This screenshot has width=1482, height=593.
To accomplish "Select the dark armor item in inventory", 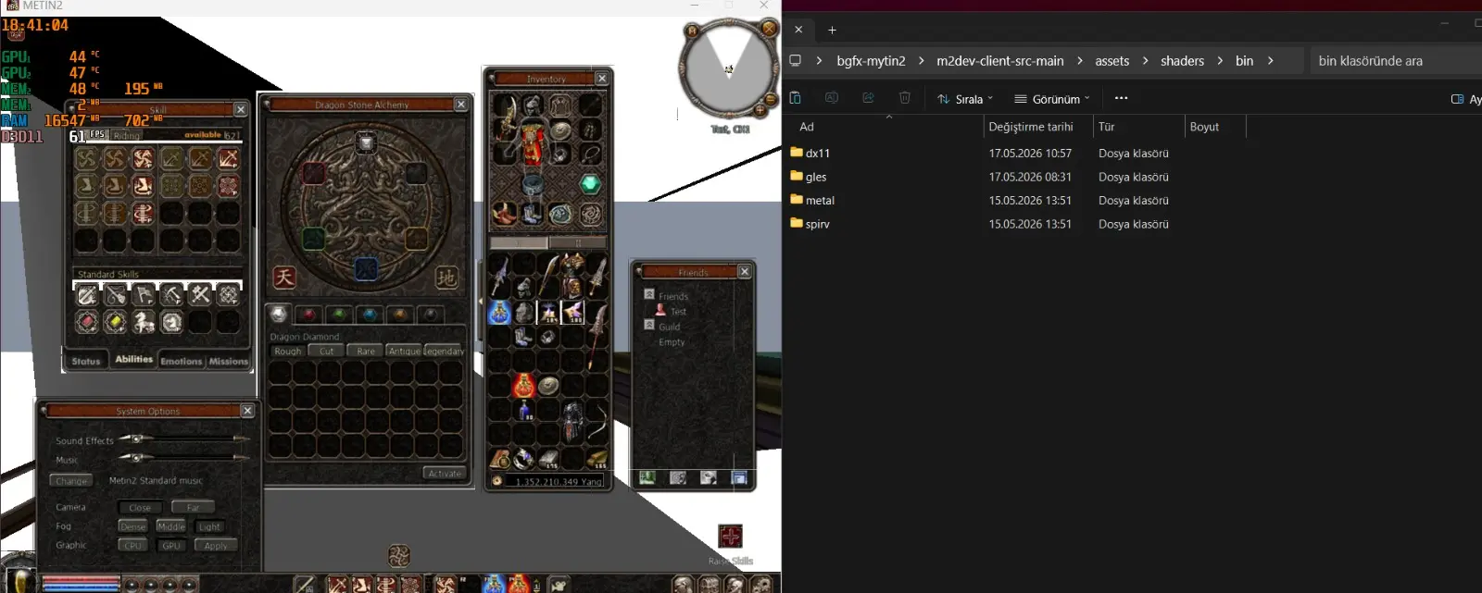I will pos(572,422).
